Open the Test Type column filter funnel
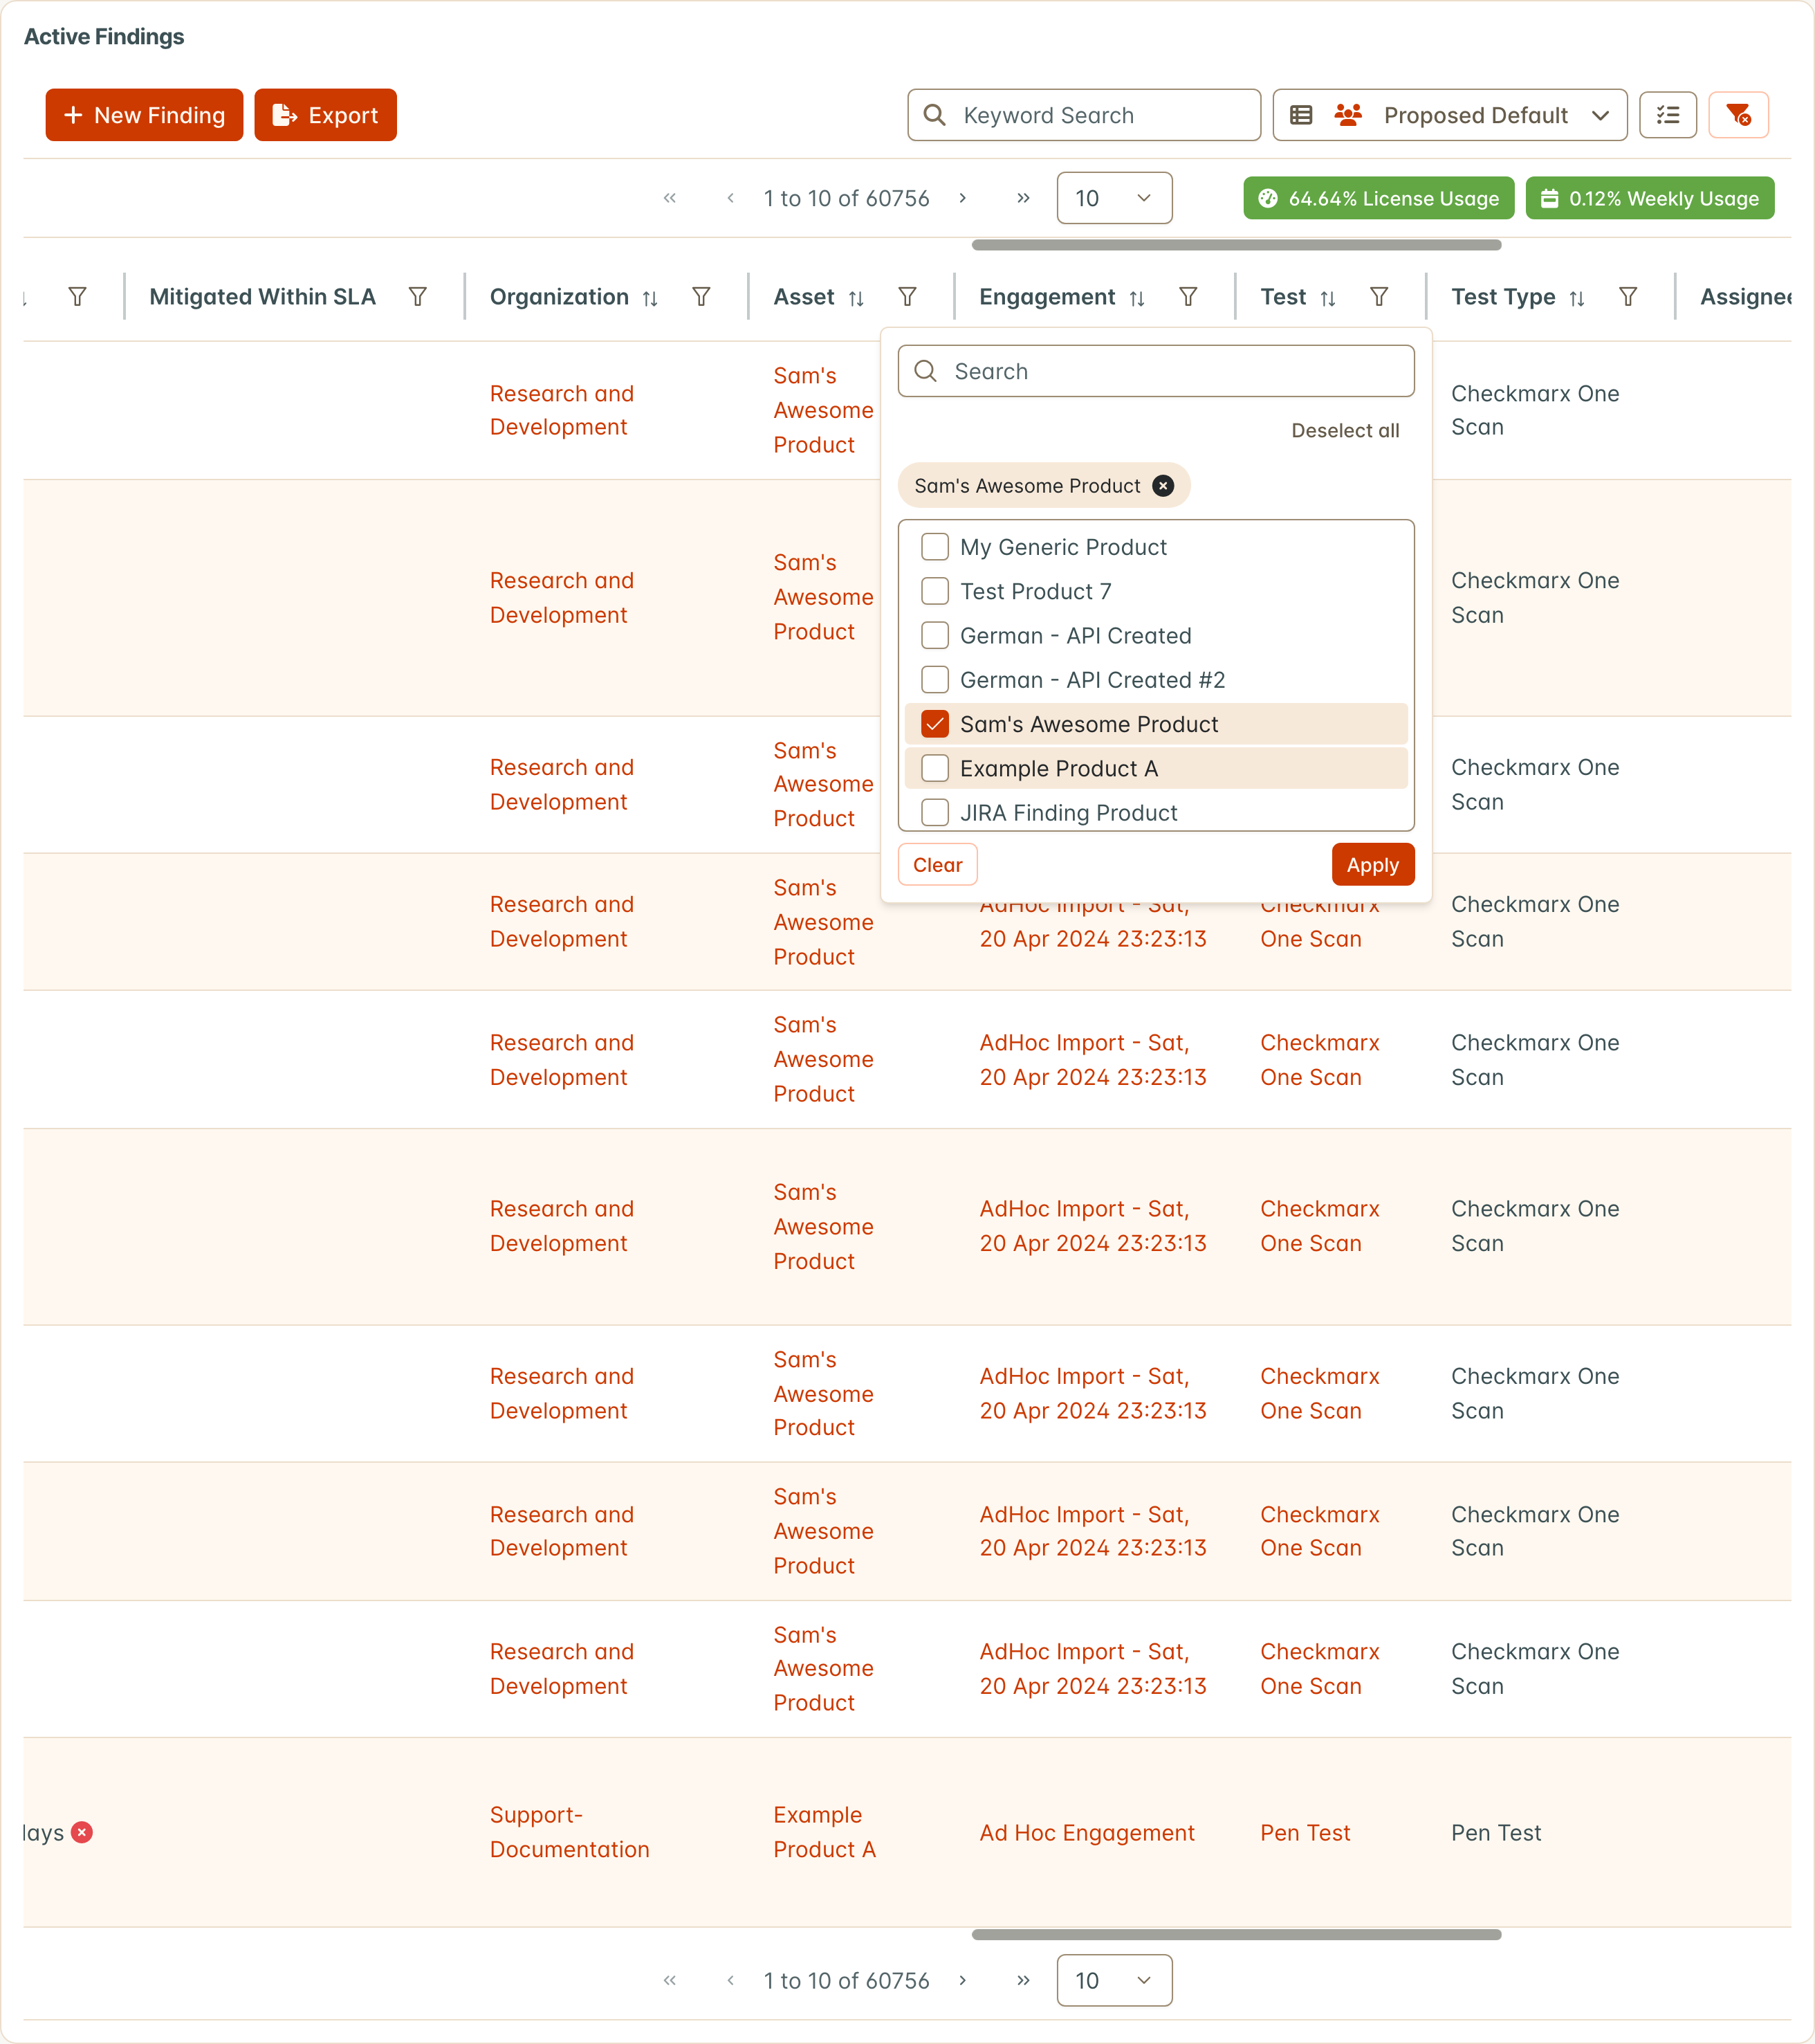The height and width of the screenshot is (2044, 1815). click(x=1628, y=297)
